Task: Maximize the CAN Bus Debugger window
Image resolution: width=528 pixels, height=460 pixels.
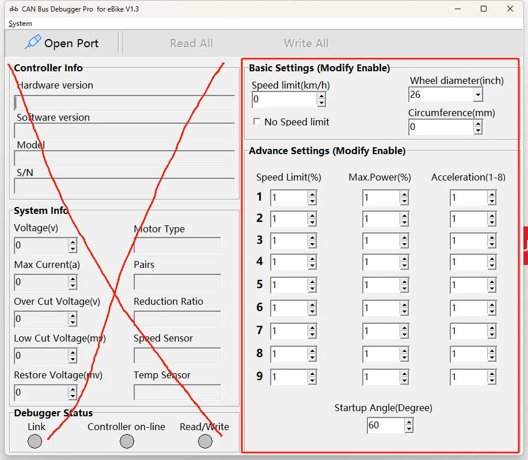Action: click(484, 9)
